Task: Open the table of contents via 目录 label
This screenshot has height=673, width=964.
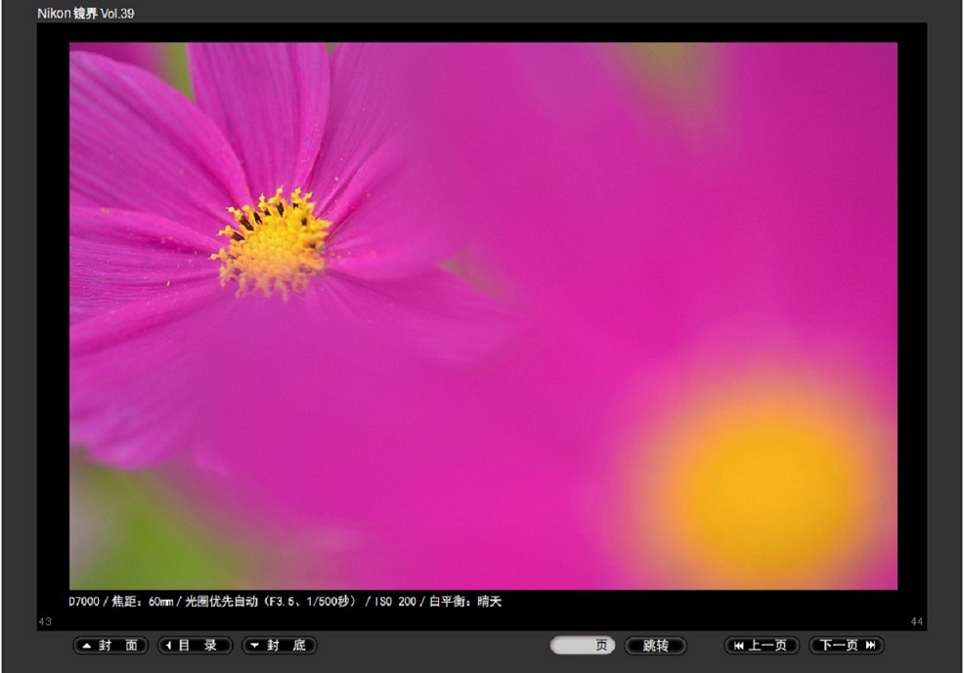Action: pos(203,646)
